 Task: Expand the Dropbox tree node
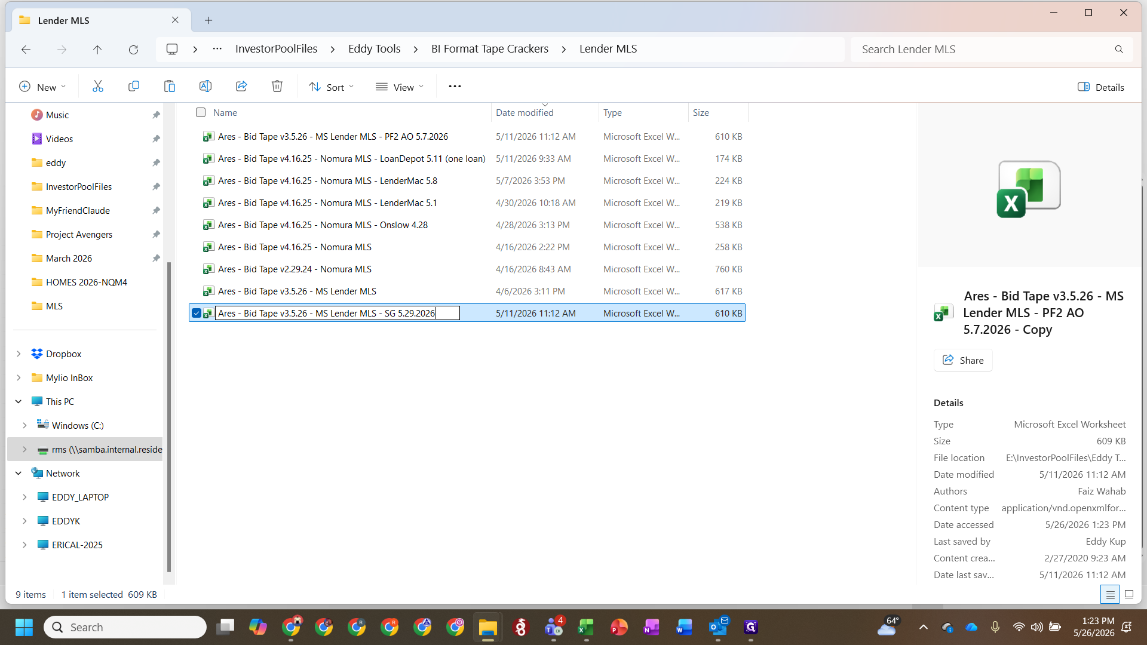click(19, 354)
